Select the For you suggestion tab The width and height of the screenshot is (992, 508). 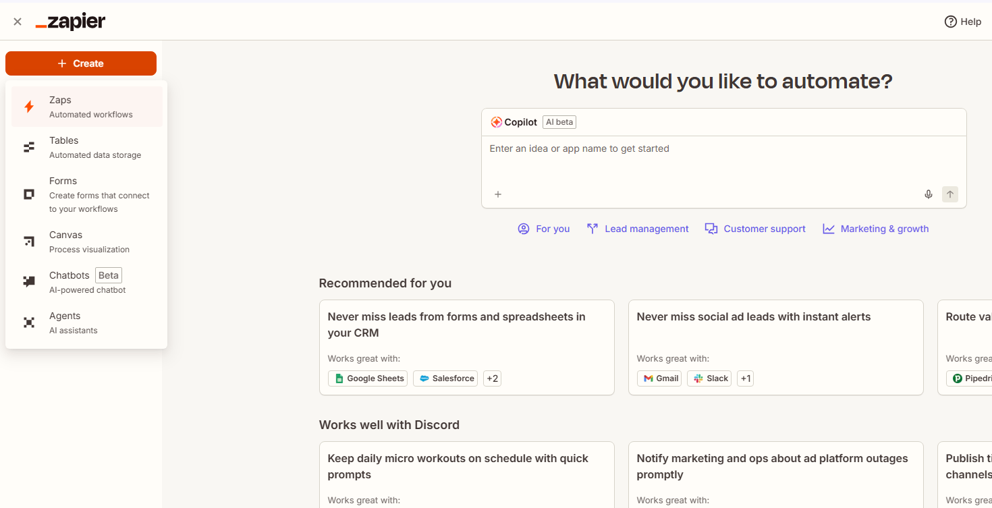[544, 229]
